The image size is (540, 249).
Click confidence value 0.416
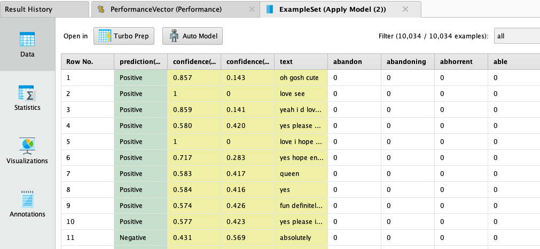click(x=248, y=189)
